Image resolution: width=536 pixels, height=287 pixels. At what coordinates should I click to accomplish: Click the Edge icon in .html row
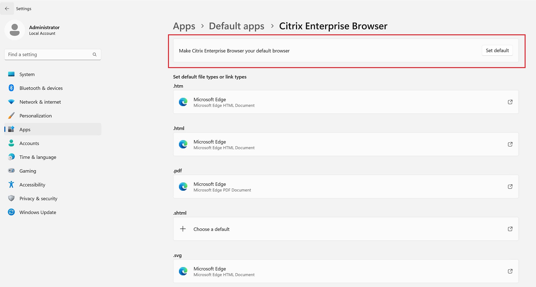pyautogui.click(x=183, y=144)
